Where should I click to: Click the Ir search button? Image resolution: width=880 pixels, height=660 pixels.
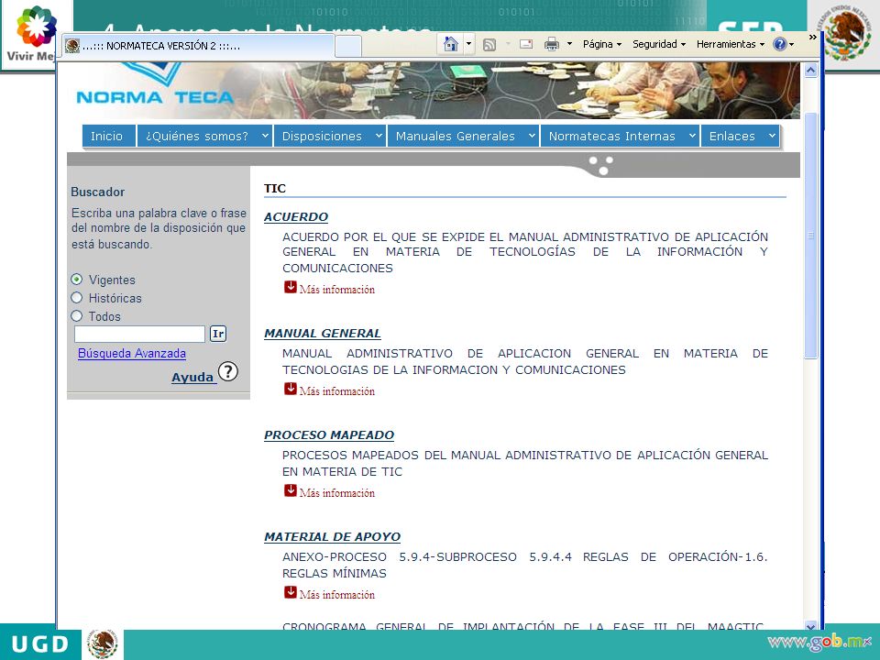click(218, 334)
